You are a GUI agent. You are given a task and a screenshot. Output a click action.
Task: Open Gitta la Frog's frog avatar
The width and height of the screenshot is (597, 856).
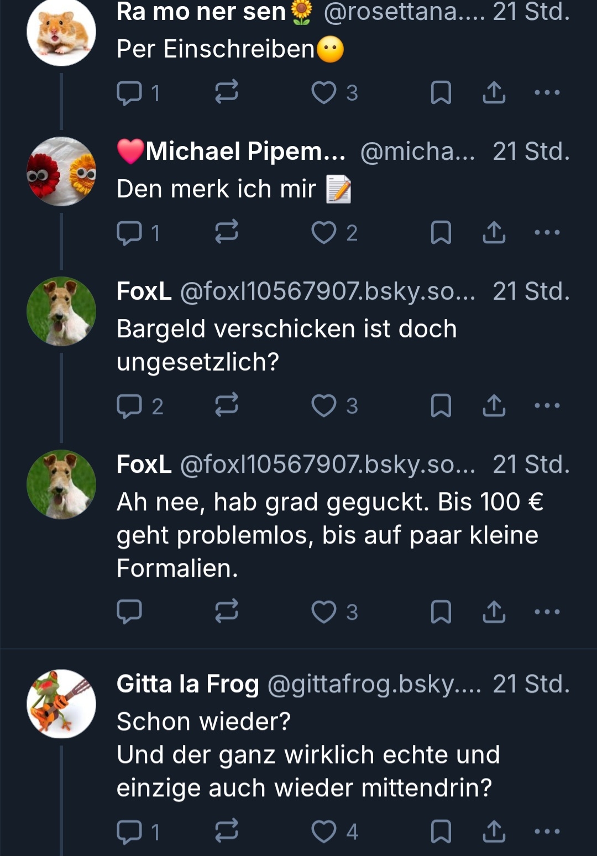61,703
